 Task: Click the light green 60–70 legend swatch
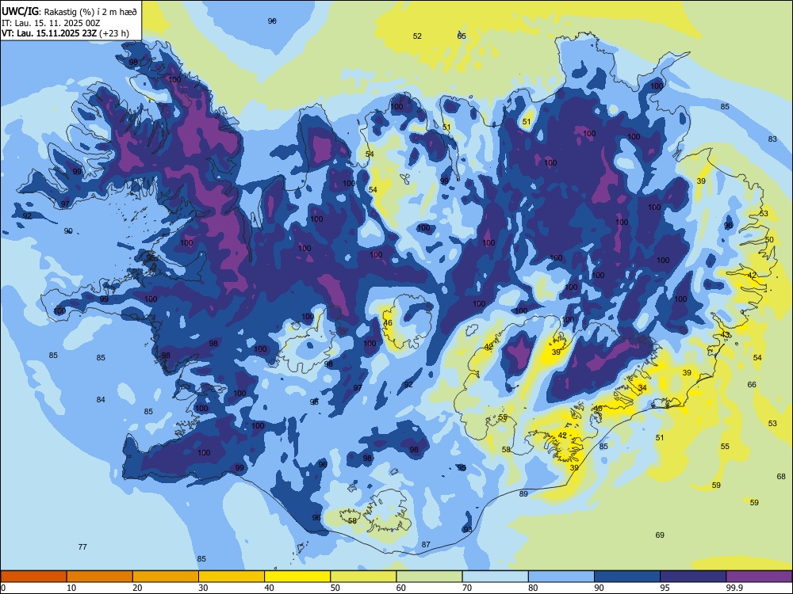[429, 577]
